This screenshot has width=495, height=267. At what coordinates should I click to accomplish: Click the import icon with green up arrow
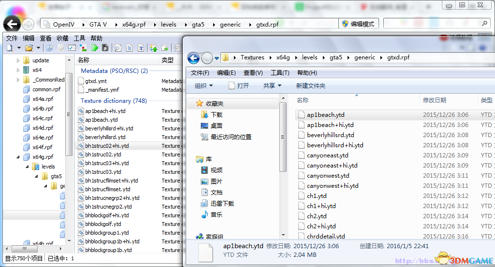pyautogui.click(x=154, y=48)
